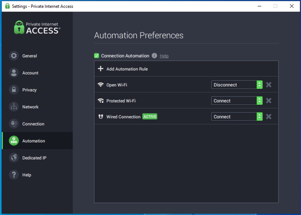Click the Protected Wi-Fi rule label
The width and height of the screenshot is (301, 215).
pyautogui.click(x=121, y=101)
